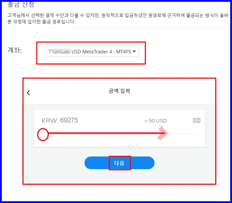The height and width of the screenshot is (203, 232).
Task: Open the account selection combo box
Action: pos(93,52)
